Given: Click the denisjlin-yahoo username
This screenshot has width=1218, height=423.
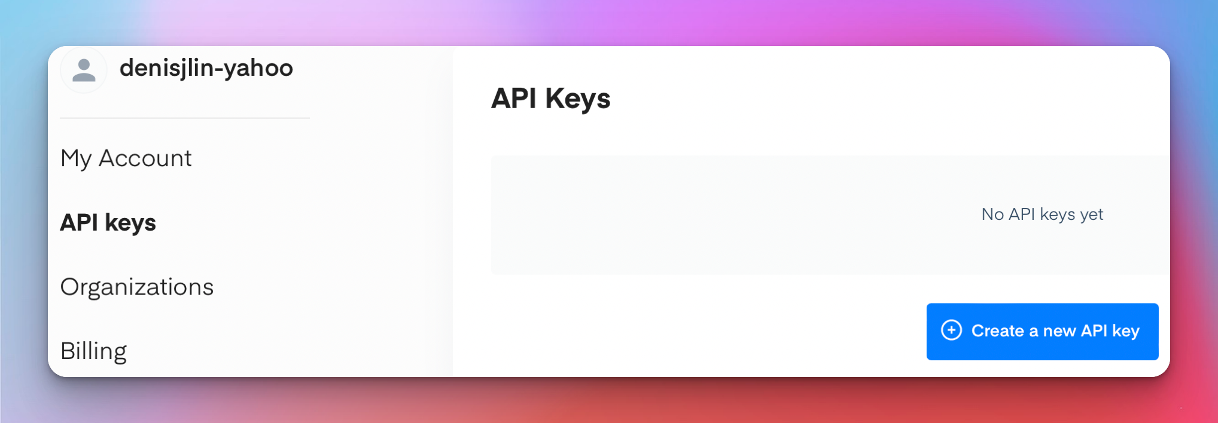Looking at the screenshot, I should point(206,68).
